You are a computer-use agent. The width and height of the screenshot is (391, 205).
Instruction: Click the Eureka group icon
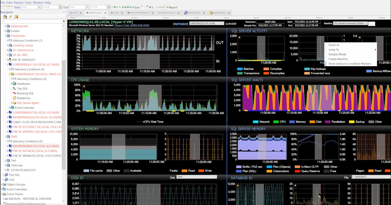(x=8, y=31)
